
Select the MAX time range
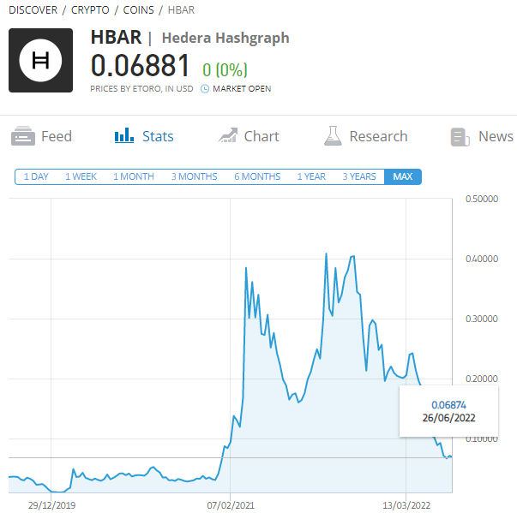[403, 176]
